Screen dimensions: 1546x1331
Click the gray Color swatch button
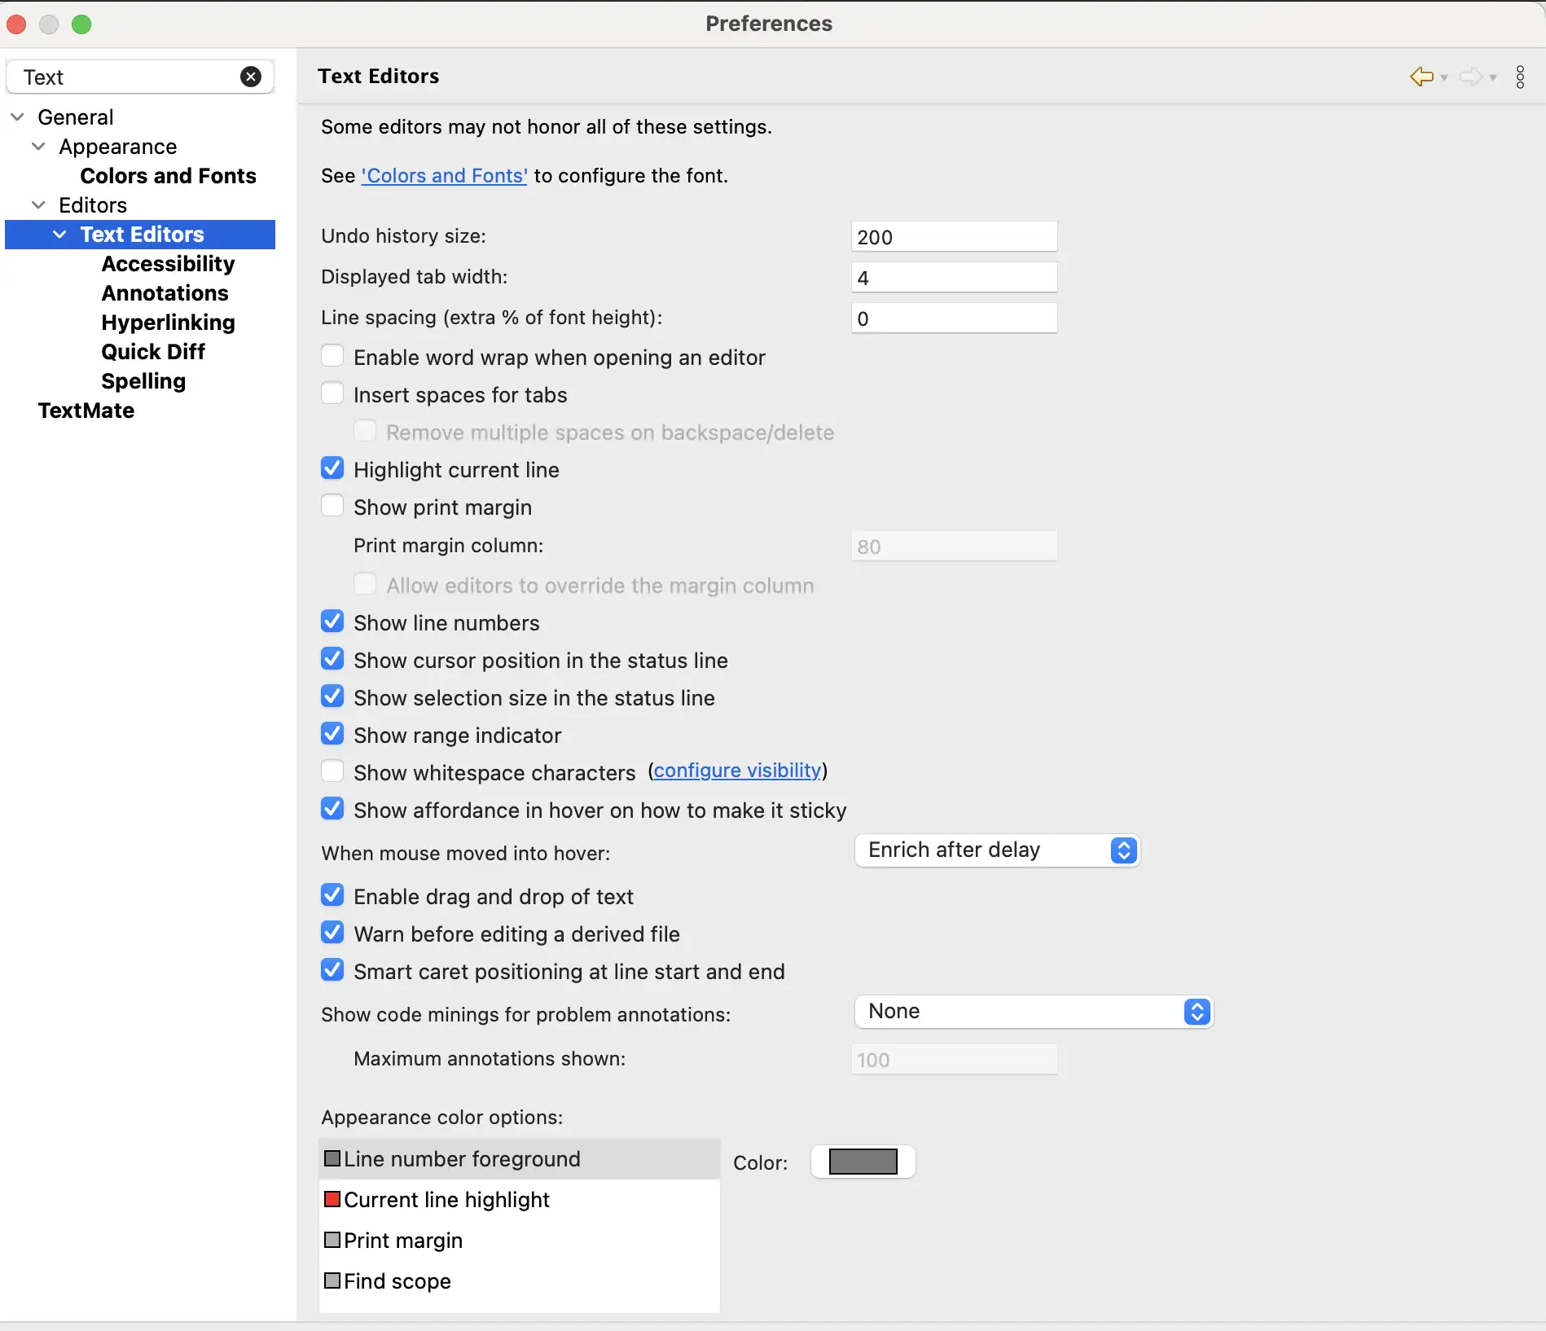863,1162
